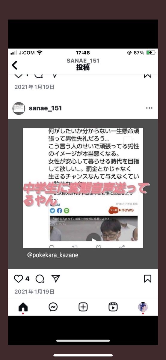
Task: Tap the sanae_151 username link
Action: click(x=46, y=108)
